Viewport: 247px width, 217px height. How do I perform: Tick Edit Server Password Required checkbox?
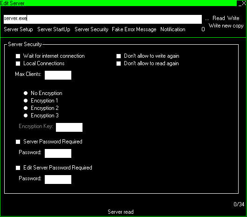(18, 168)
